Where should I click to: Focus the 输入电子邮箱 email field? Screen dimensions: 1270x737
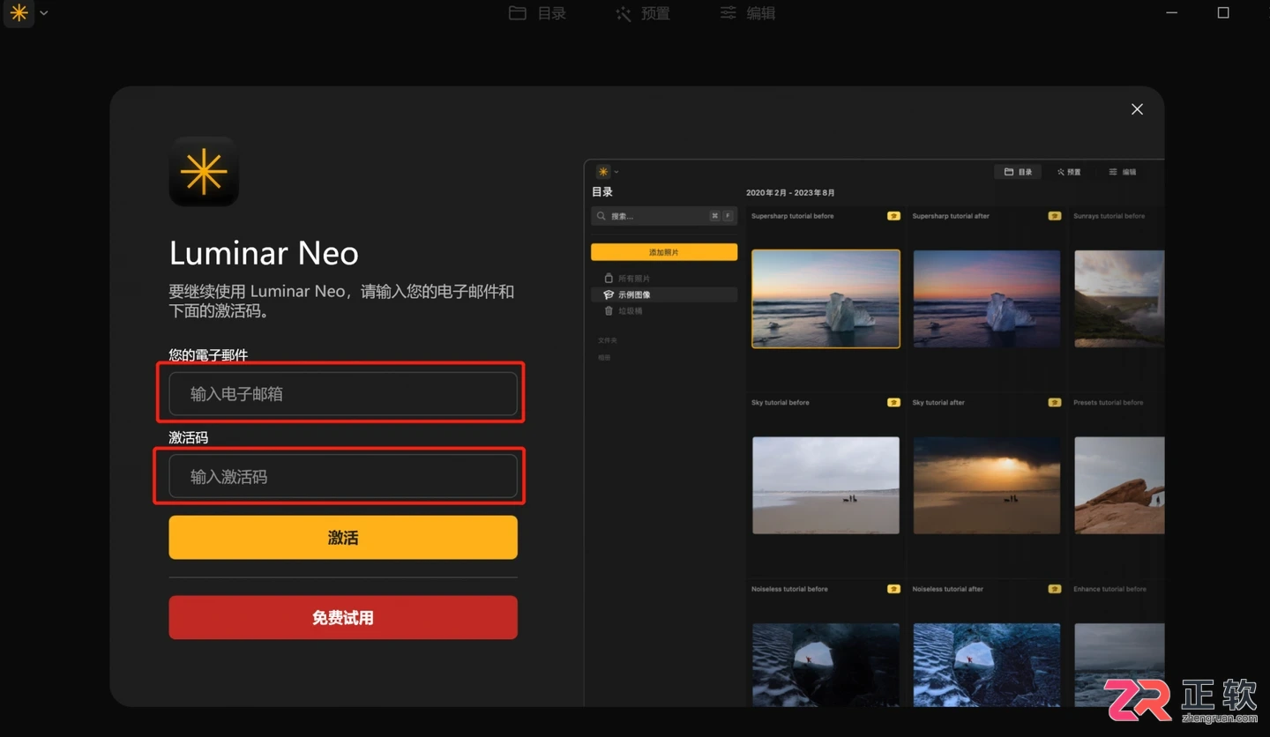click(343, 393)
